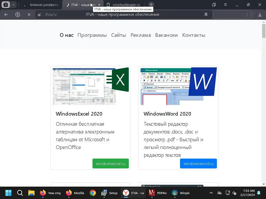Open the Программы menu item

[92, 35]
